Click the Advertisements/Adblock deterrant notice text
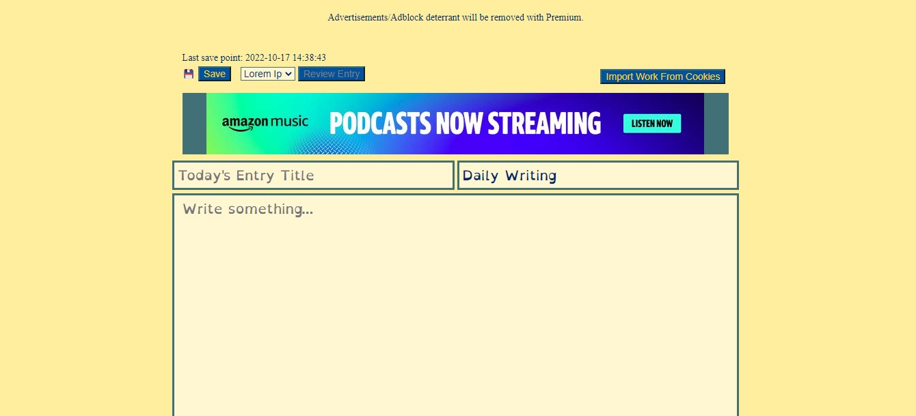The width and height of the screenshot is (916, 416). tap(455, 17)
